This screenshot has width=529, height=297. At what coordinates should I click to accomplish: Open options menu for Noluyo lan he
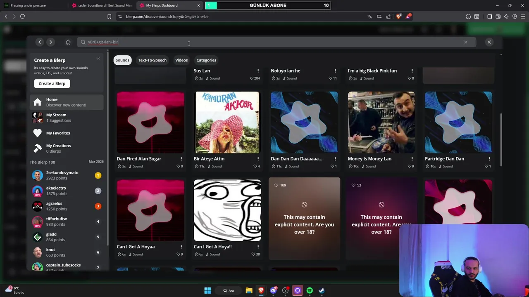(335, 71)
